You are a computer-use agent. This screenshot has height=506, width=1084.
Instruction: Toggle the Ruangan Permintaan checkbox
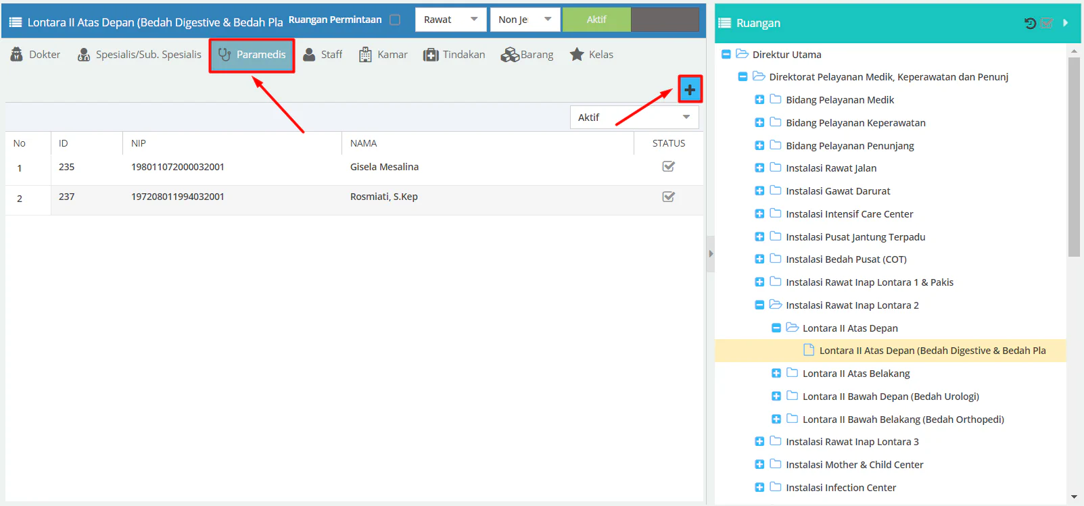tap(395, 20)
